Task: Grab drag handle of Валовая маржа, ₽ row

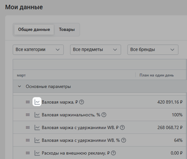Action: coord(28,102)
